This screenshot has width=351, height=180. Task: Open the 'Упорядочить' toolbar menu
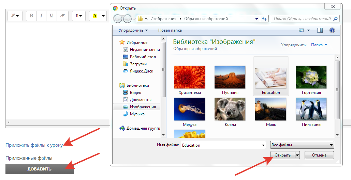[133, 30]
